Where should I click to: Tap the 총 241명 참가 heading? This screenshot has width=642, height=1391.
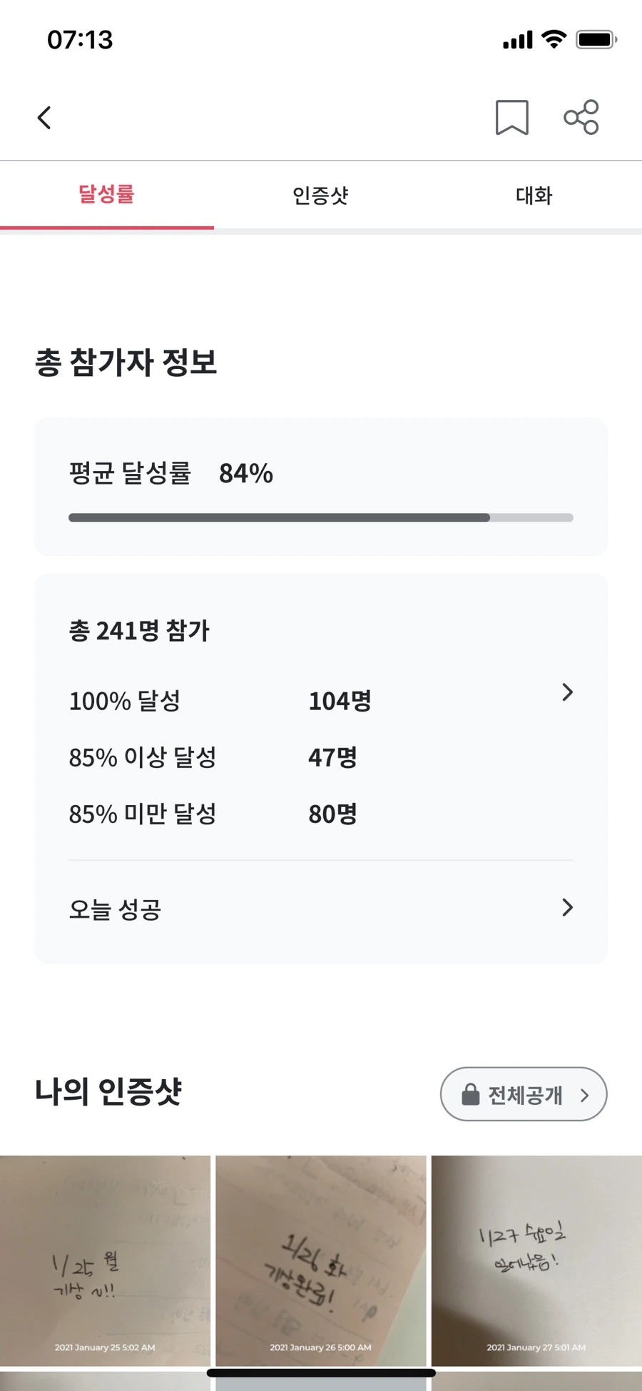(139, 631)
